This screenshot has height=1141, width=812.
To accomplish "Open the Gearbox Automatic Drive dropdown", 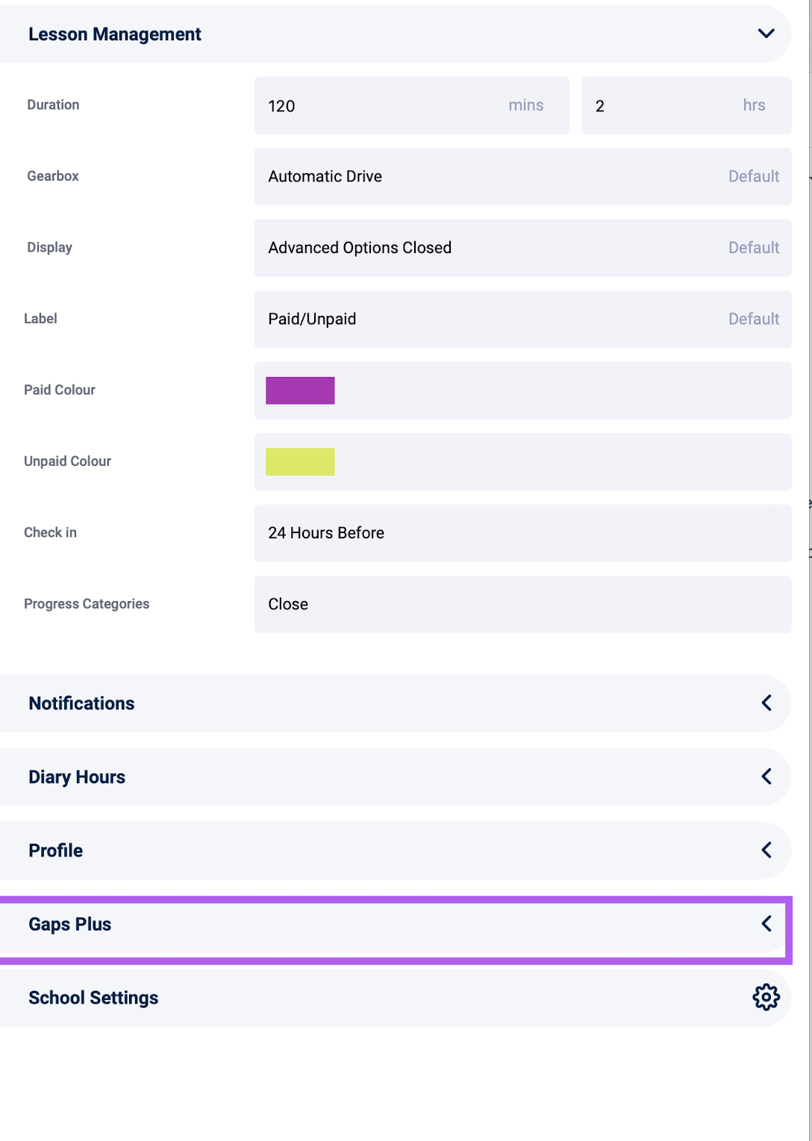I will 522,176.
